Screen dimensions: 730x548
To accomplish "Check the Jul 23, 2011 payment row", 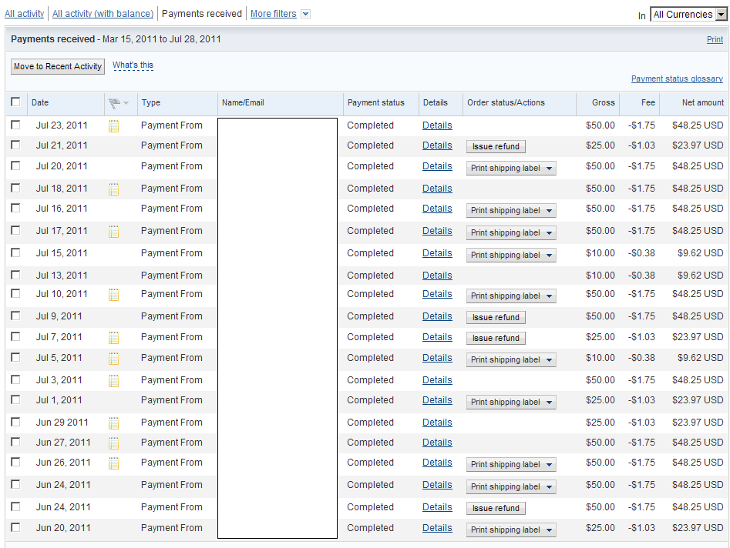I will click(16, 125).
